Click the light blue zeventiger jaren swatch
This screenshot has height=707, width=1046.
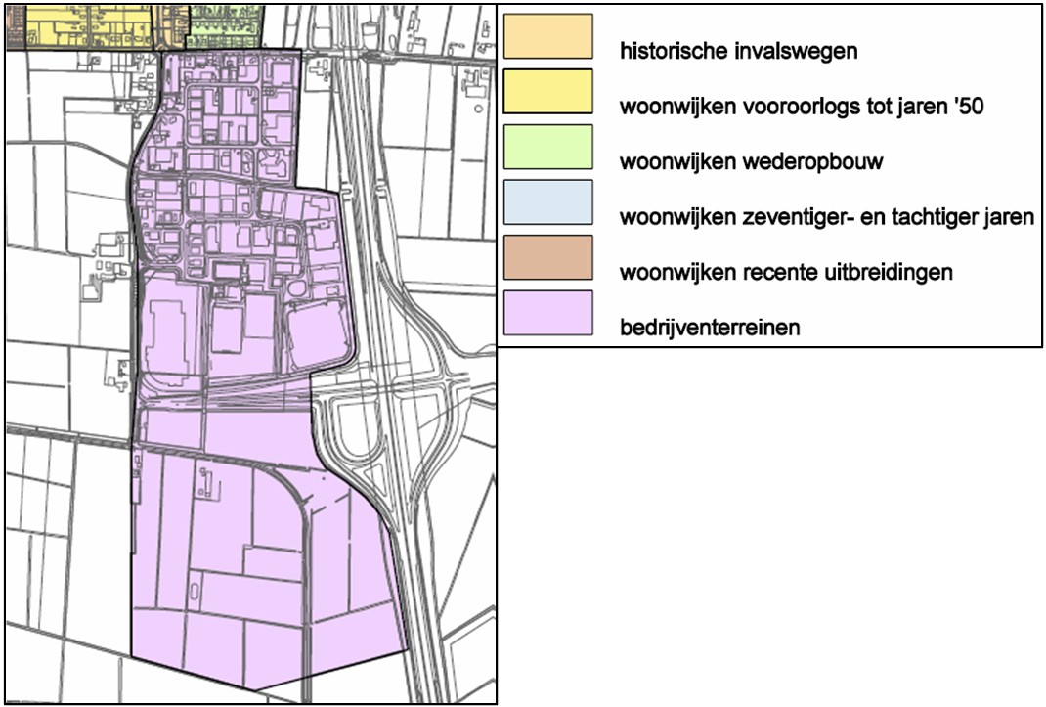pos(547,202)
